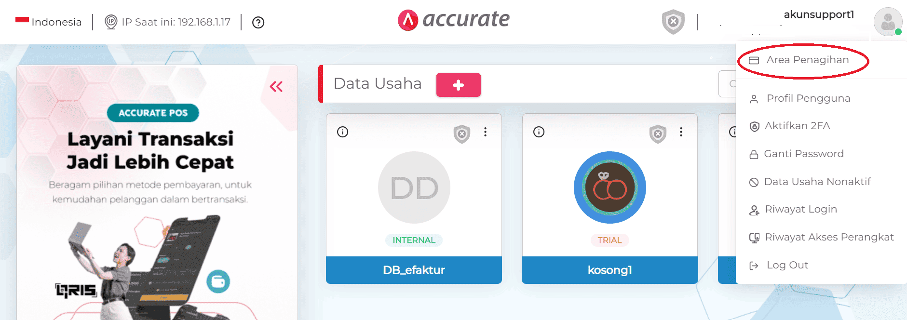This screenshot has height=320, width=907.
Task: Choose Aktifkan 2FA from the menu
Action: coord(797,126)
